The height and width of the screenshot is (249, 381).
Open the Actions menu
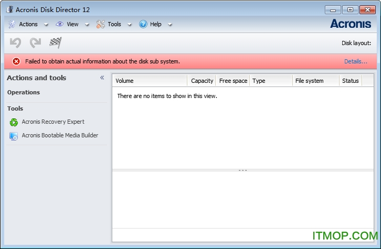click(28, 24)
